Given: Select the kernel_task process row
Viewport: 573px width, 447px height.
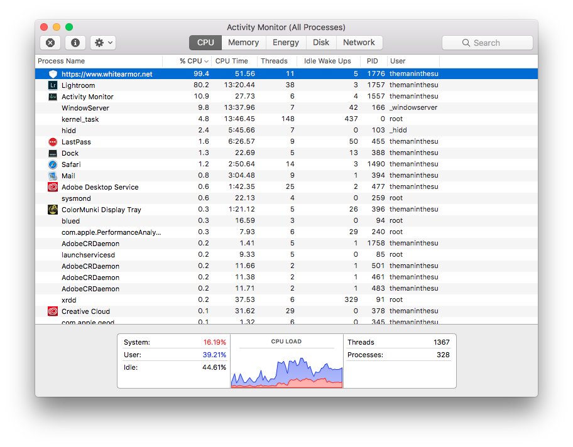Looking at the screenshot, I should [x=286, y=119].
